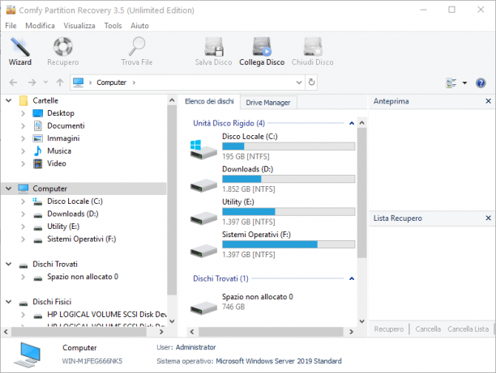The width and height of the screenshot is (496, 373).
Task: Collapse the Dischi Fisici tree node
Action: click(9, 302)
